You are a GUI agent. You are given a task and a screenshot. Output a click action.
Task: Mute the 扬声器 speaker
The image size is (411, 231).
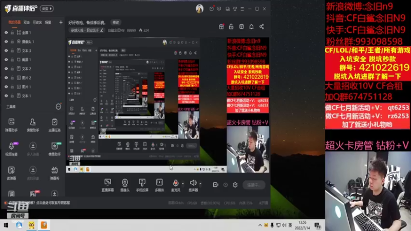coord(193,185)
